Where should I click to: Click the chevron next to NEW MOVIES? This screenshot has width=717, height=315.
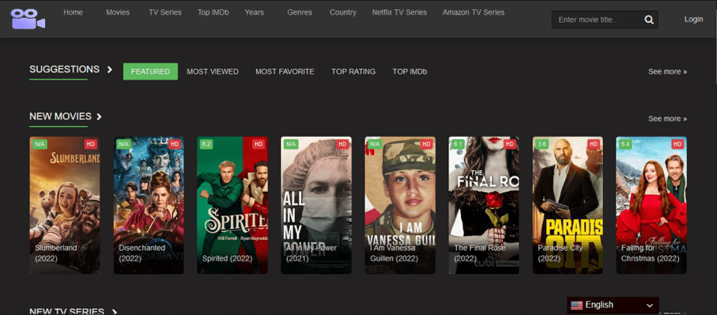tap(99, 117)
